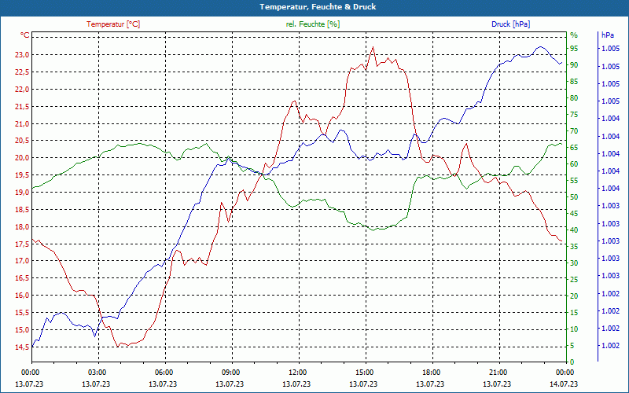
Task: Click temperature axis value '17,0'
Action: (22, 261)
